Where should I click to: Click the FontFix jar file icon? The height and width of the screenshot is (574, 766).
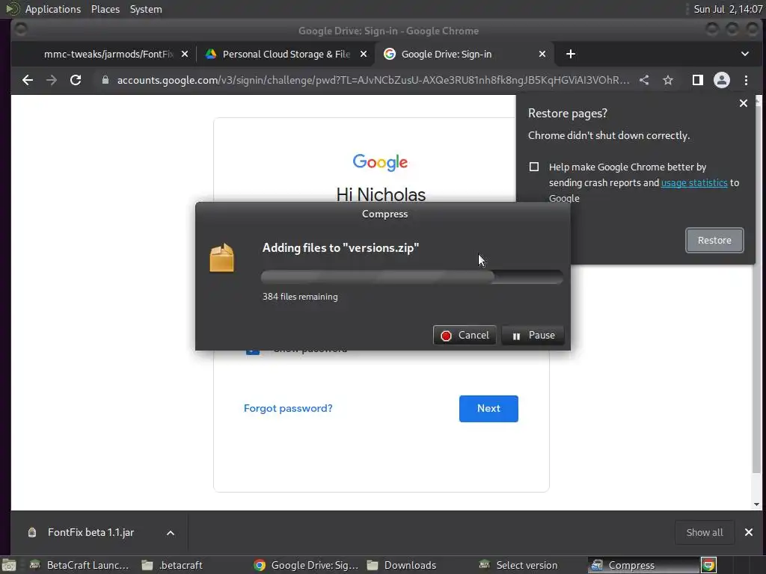coord(32,532)
